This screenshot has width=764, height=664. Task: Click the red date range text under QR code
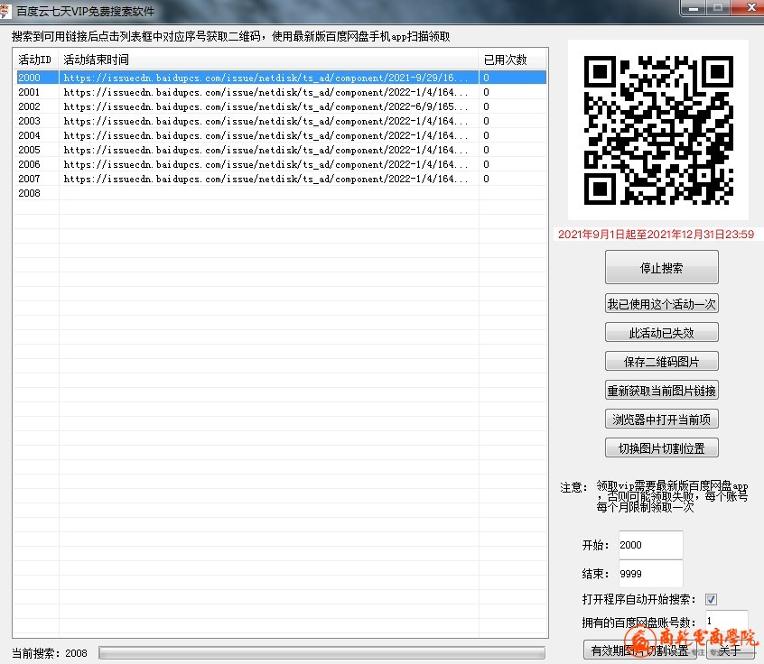[656, 235]
